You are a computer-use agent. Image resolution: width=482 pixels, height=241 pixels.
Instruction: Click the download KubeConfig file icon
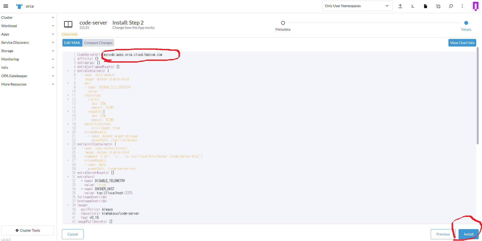tap(425, 6)
